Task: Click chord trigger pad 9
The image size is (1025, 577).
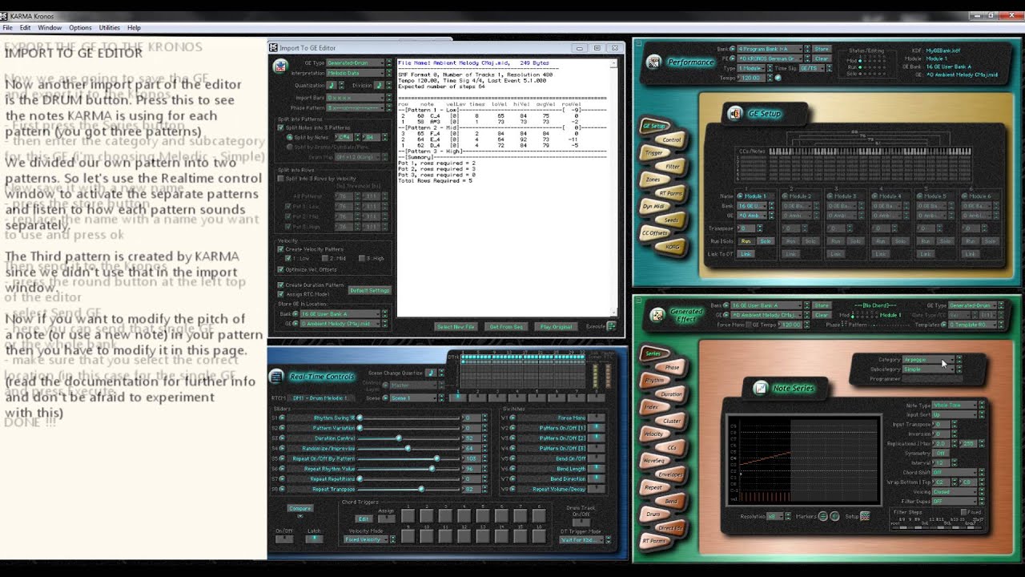Action: (408, 536)
